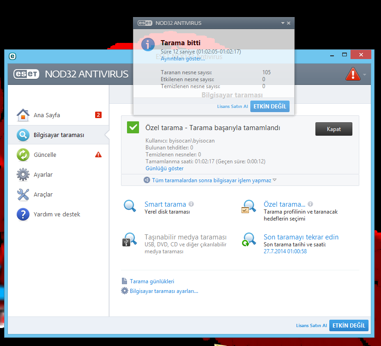Open the Ana Sayfa home icon

coord(23,115)
